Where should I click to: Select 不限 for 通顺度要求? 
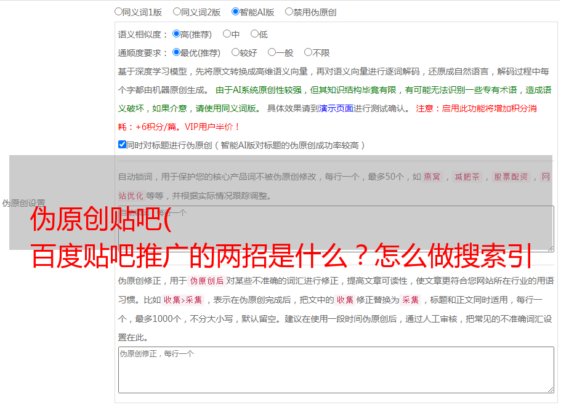[308, 52]
